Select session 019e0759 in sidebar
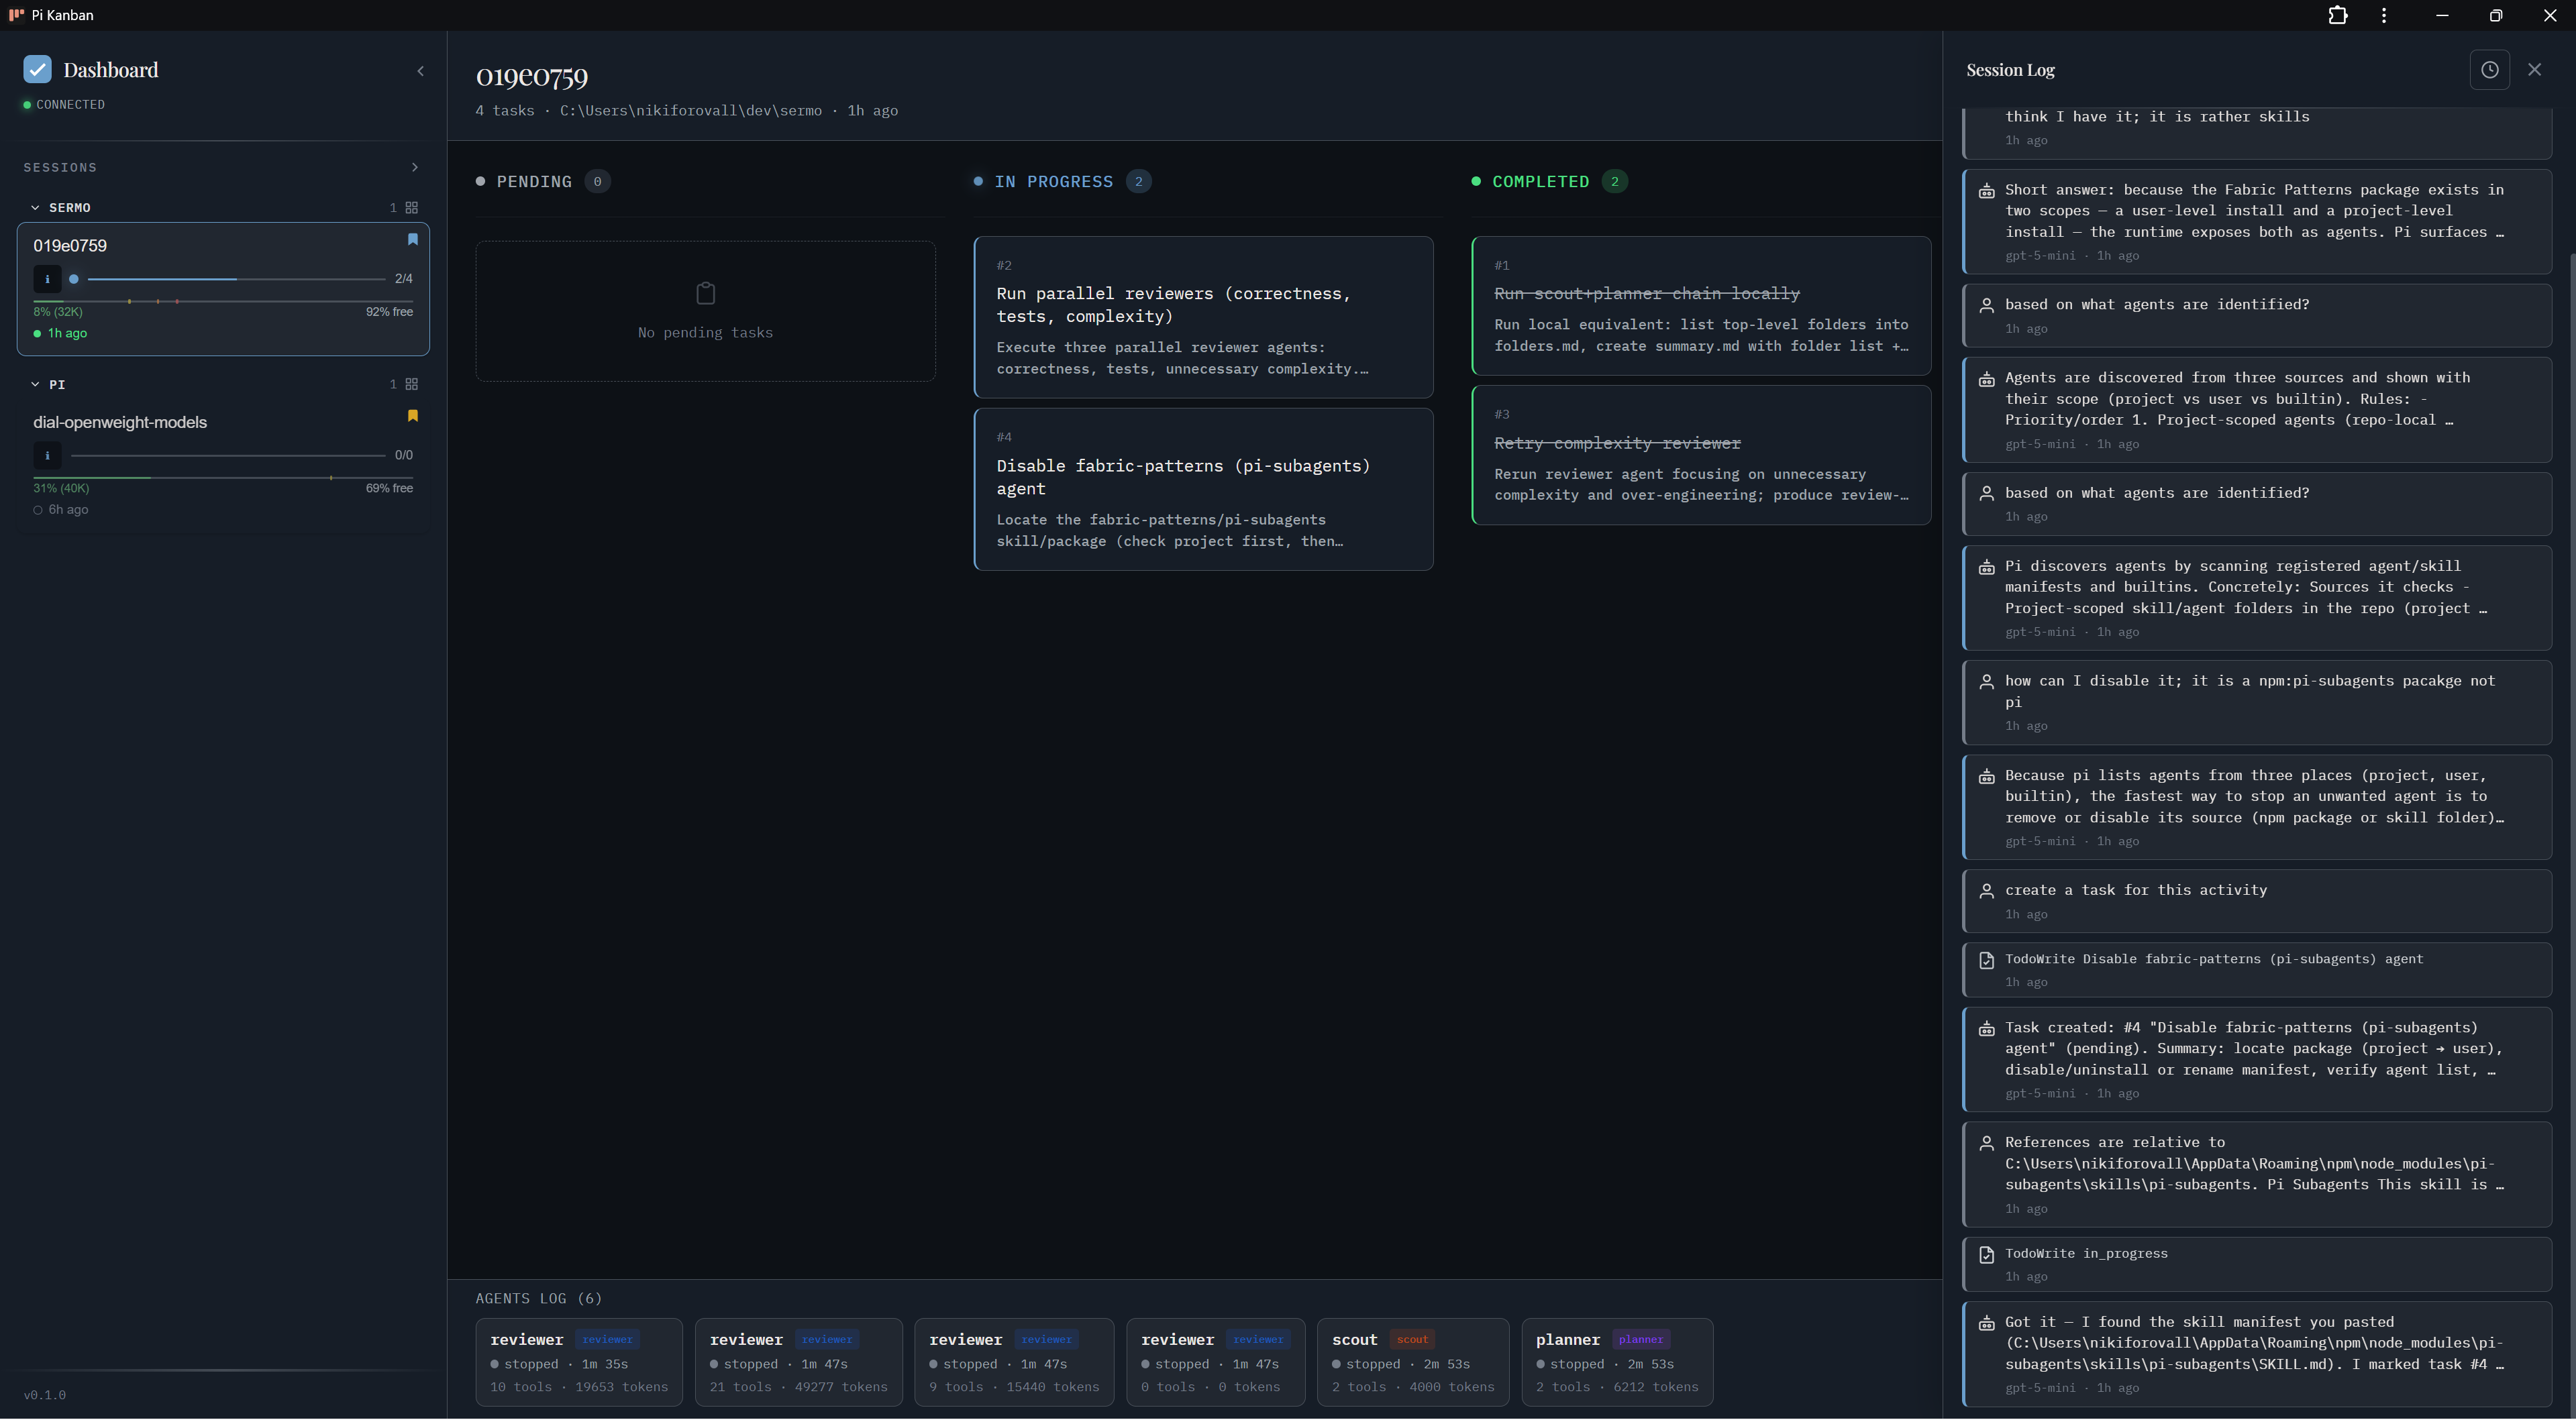The width and height of the screenshot is (2576, 1420). (x=223, y=290)
